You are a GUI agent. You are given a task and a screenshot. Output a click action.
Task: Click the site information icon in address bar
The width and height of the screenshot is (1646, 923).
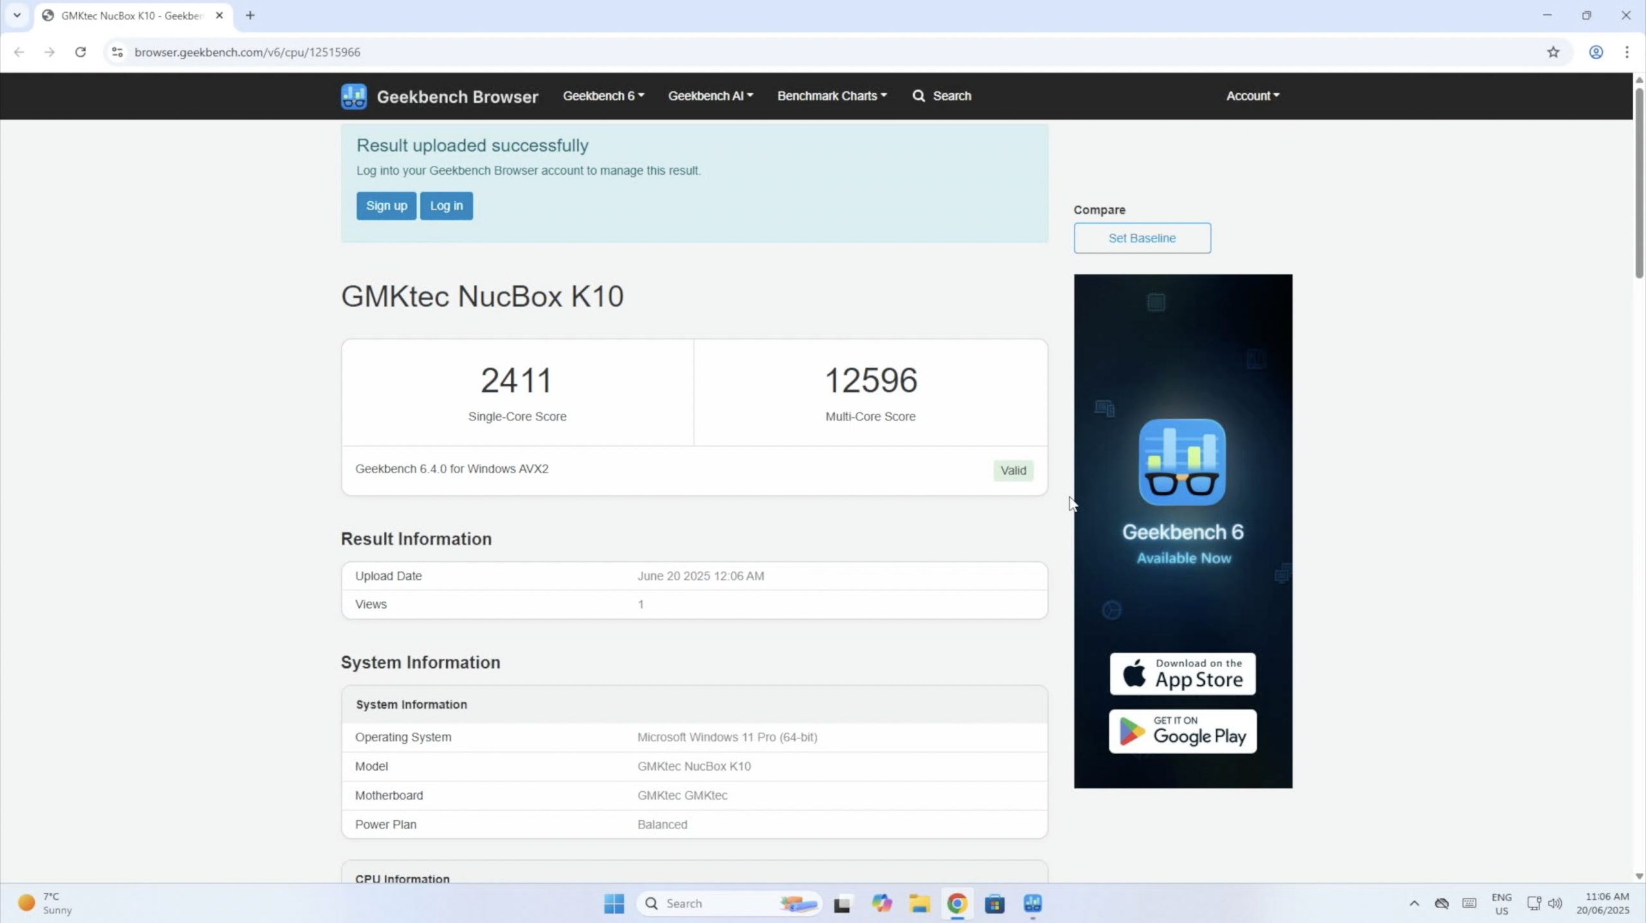pyautogui.click(x=117, y=52)
